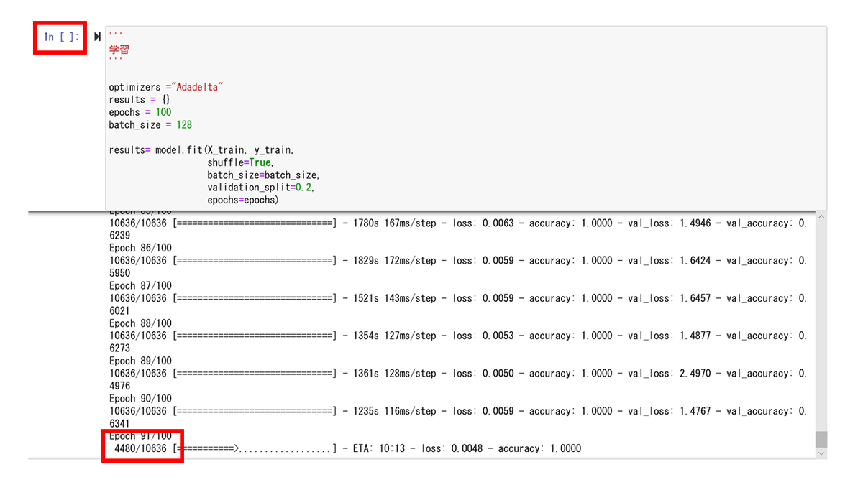Click the output scrollbar down arrow
This screenshot has height=485, width=863.
(821, 453)
